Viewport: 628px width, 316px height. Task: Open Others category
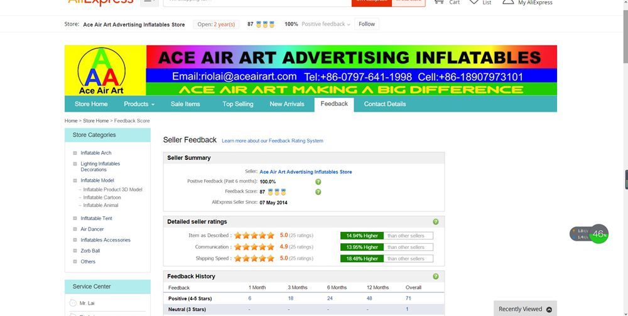coord(88,261)
